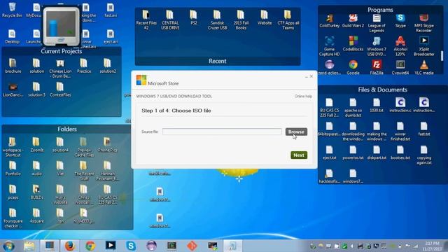The width and height of the screenshot is (448, 252).
Task: Click the Windows Start button
Action: click(x=9, y=246)
